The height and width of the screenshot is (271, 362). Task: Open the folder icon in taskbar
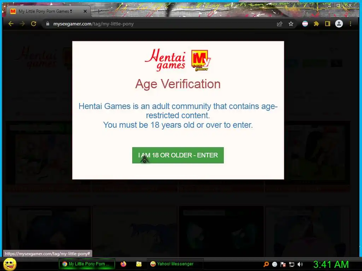pyautogui.click(x=139, y=264)
